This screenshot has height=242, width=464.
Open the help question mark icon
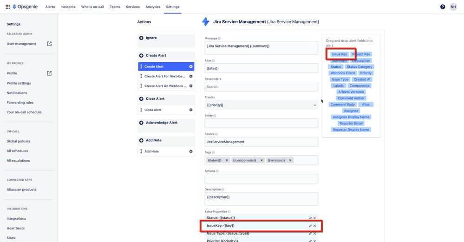[442, 7]
